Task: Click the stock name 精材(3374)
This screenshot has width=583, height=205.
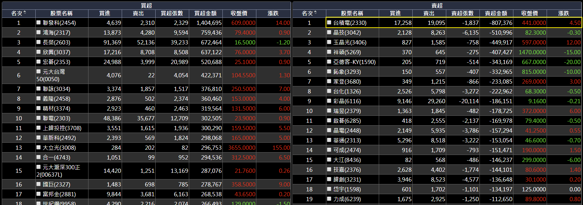Action: tap(56, 109)
